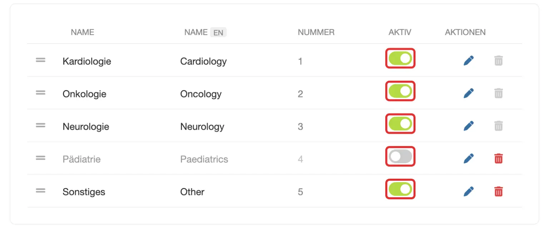
Task: Edit the Sonstiges row via pencil icon
Action: (468, 191)
